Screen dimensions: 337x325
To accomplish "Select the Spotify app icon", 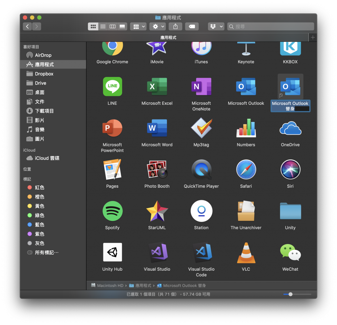I will coord(112,211).
